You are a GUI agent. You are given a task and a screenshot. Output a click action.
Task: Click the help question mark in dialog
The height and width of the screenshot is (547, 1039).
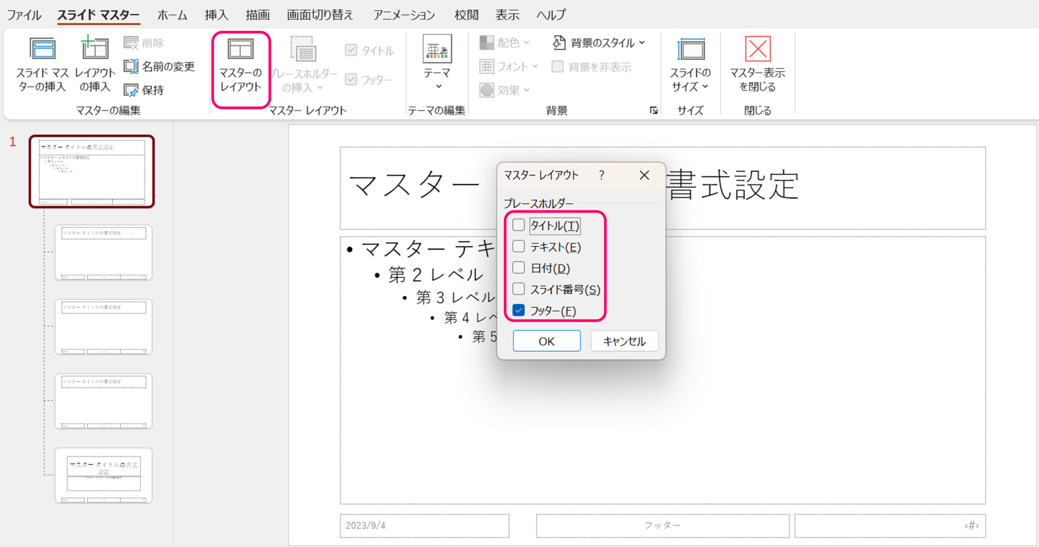601,175
